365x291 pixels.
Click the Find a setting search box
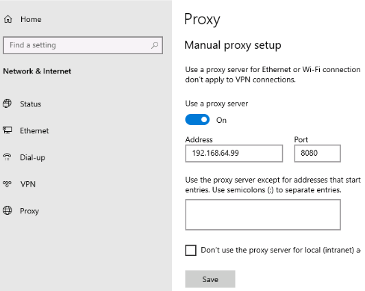[x=83, y=45]
